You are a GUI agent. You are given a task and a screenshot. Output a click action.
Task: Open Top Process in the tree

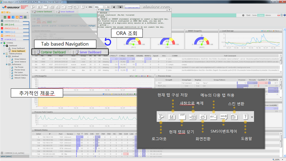(19, 67)
